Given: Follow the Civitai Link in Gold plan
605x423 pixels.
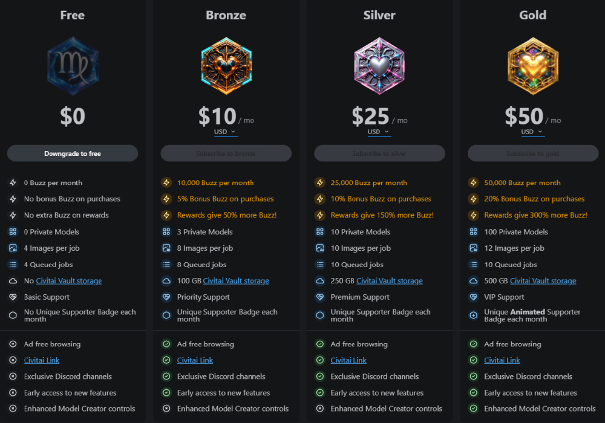Looking at the screenshot, I should (502, 360).
